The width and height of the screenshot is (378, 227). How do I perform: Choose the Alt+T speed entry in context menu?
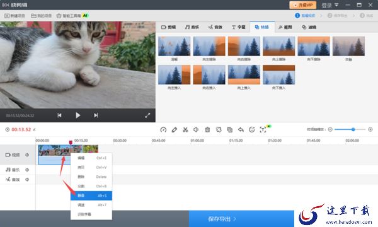pos(91,205)
